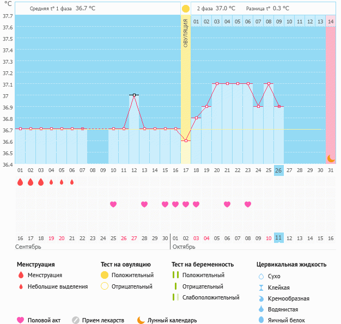Viewport: 341px width, 324px height.
Task: Select the heart icon under cycle day 13
Action: (144, 204)
